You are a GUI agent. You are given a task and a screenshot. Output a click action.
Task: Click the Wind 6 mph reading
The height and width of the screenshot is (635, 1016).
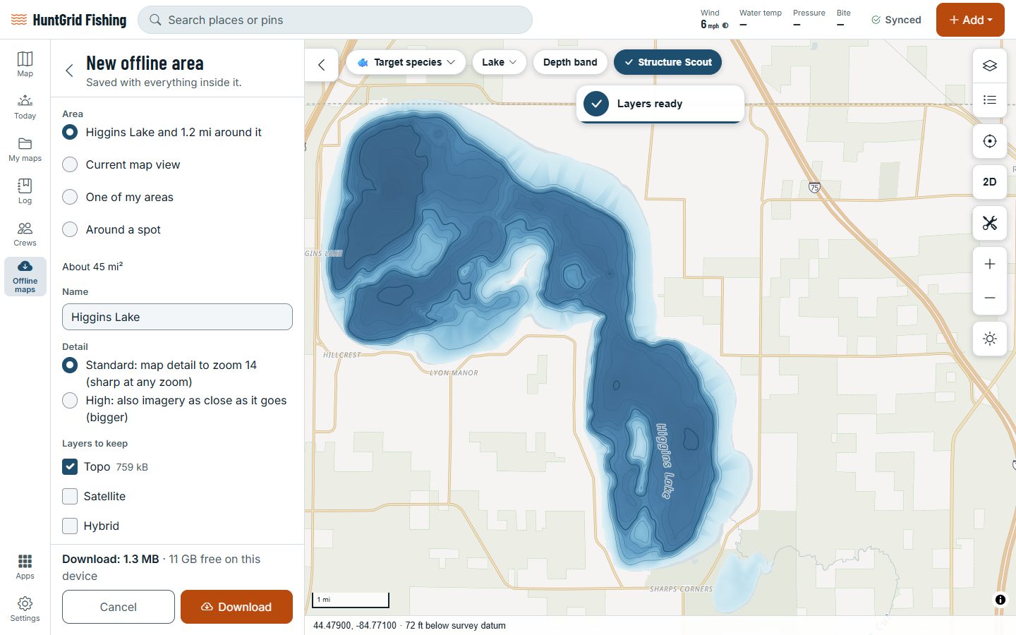click(714, 20)
